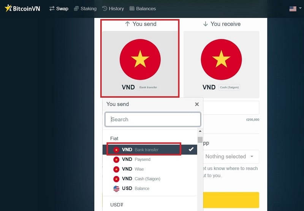Click the yellow submit button
This screenshot has height=211, width=304.
click(231, 200)
